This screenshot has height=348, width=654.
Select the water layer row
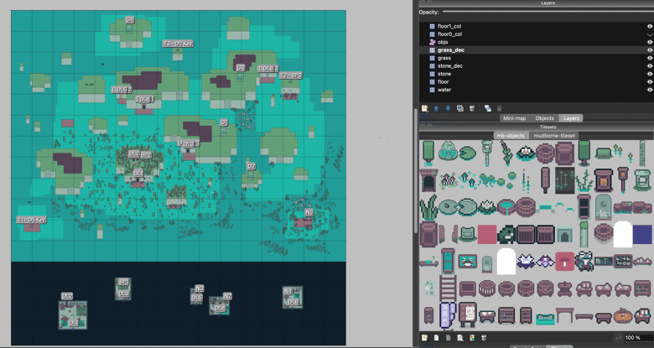[x=537, y=90]
